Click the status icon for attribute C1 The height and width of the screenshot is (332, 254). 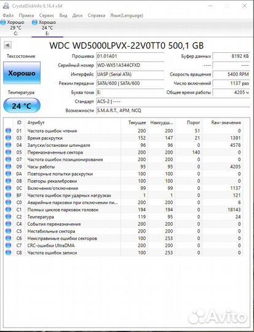click(8, 210)
